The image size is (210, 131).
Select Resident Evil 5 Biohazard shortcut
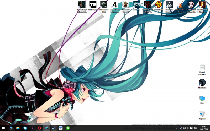point(202,7)
